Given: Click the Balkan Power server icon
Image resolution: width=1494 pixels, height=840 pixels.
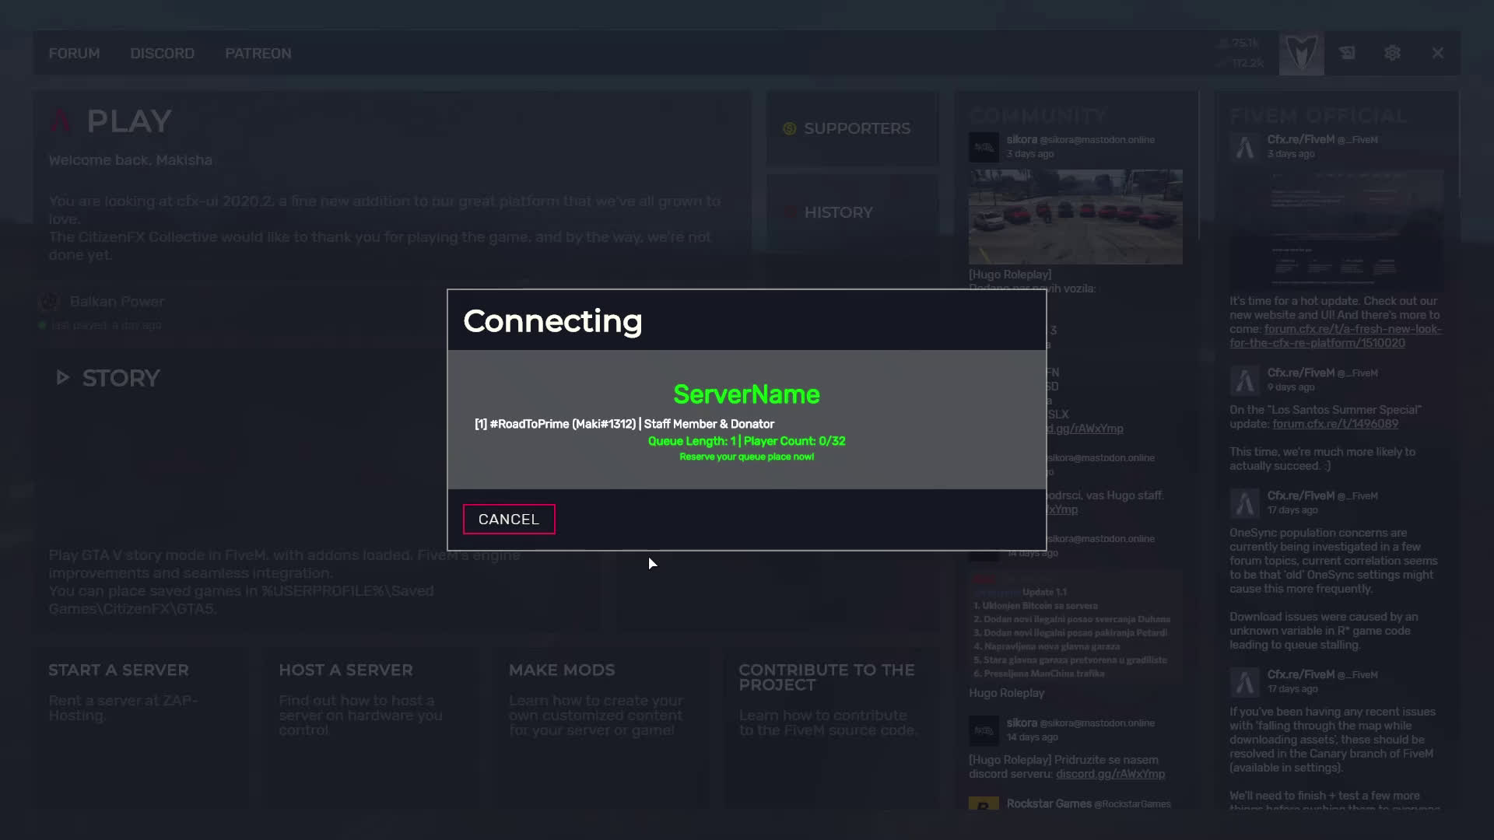Looking at the screenshot, I should click(49, 302).
